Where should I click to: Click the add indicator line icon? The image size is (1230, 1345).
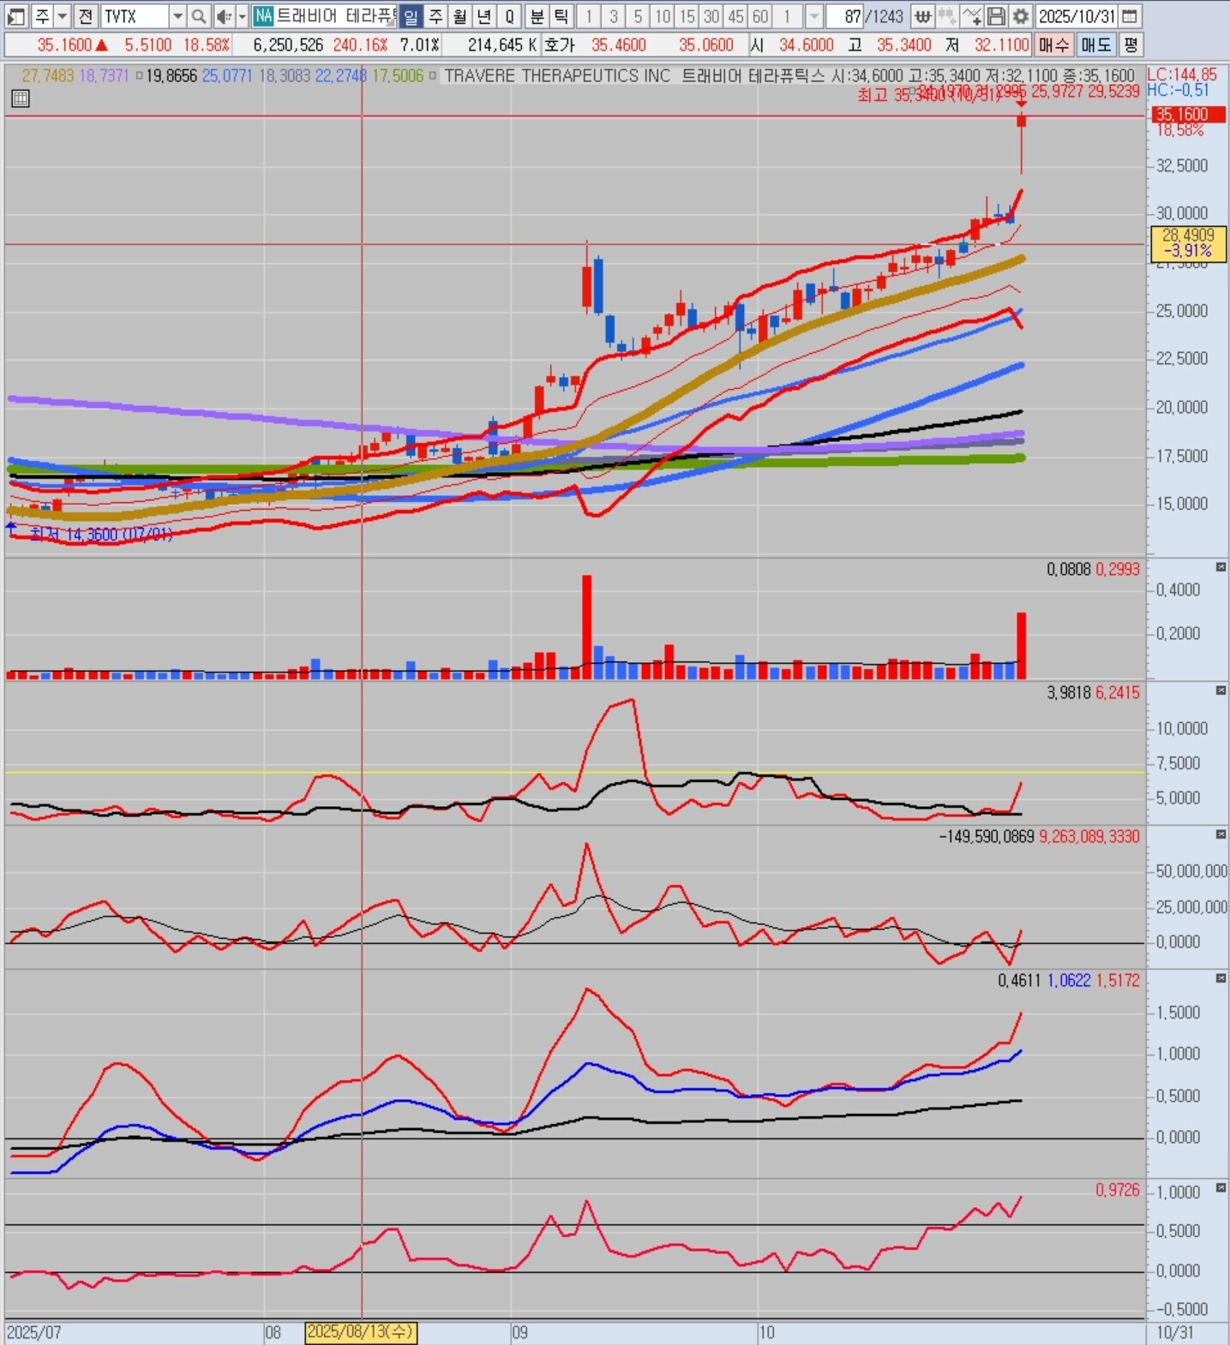coord(971,16)
